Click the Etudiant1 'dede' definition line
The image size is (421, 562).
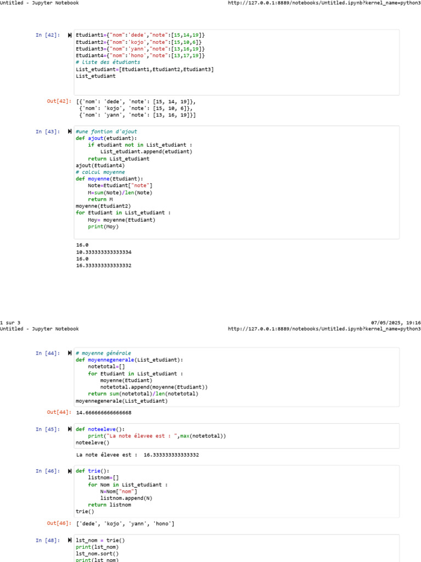tap(140, 35)
